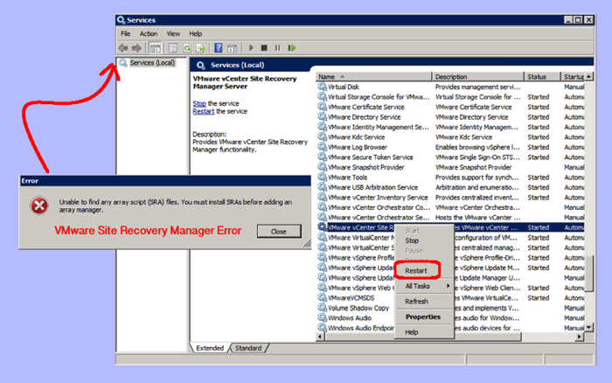
Task: Open the Action menu in menu bar
Action: pyautogui.click(x=149, y=34)
